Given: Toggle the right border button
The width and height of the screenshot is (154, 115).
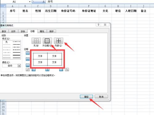Looking at the screenshot, I should tap(61, 70).
